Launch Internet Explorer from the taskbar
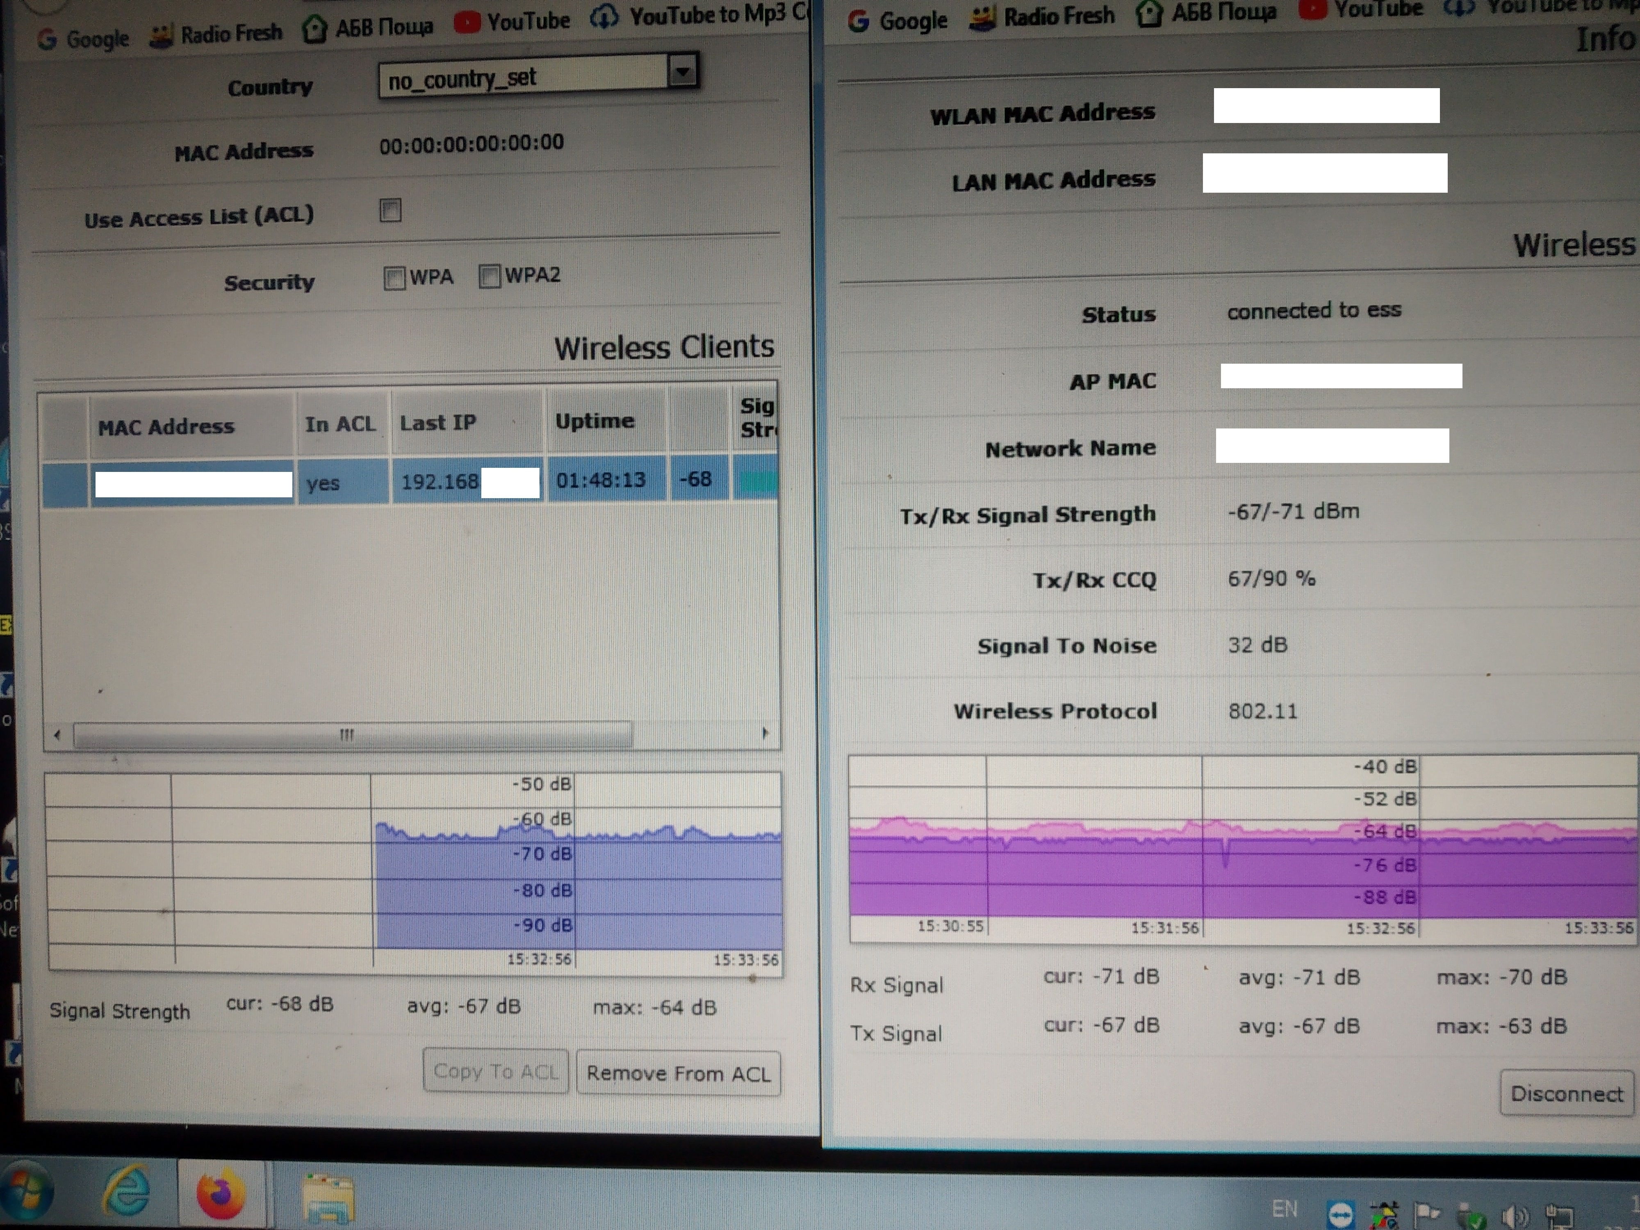 (127, 1192)
